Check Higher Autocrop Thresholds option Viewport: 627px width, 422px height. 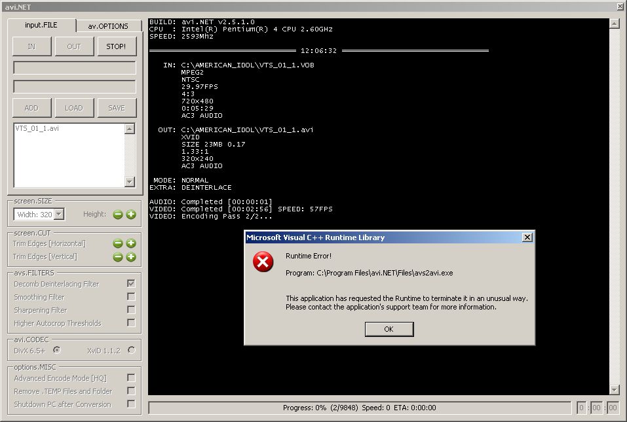[x=131, y=323]
